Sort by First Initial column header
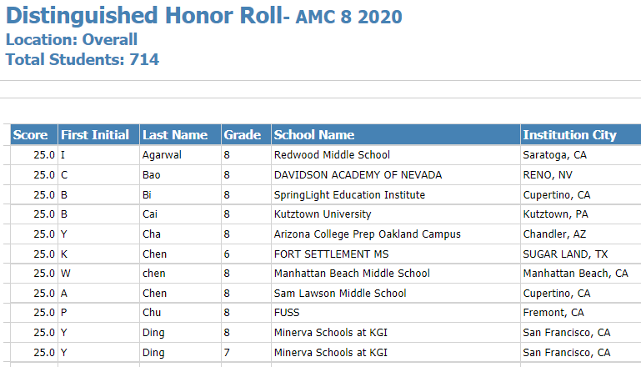Image resolution: width=641 pixels, height=367 pixels. point(99,134)
